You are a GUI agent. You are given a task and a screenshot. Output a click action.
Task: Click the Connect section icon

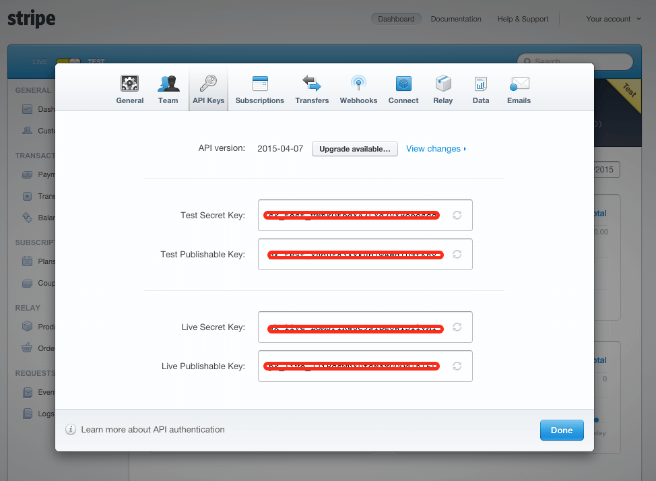coord(403,83)
